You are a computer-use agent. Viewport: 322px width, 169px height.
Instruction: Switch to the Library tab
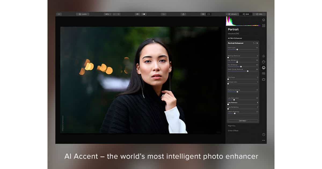pyautogui.click(x=232, y=14)
